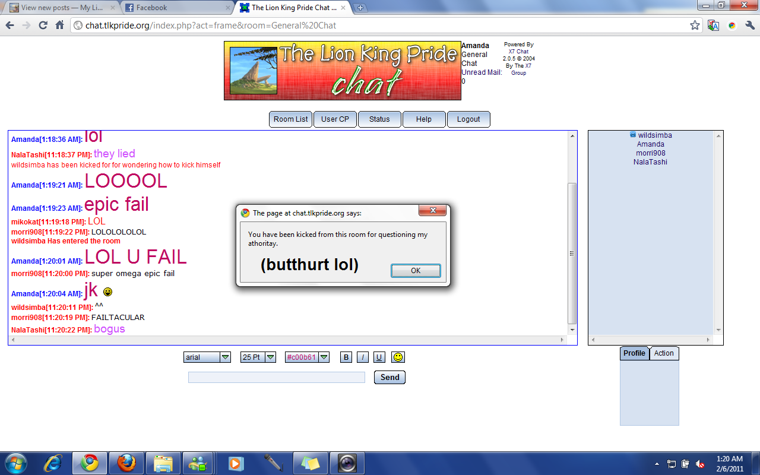Open Internet Explorer from the taskbar
This screenshot has width=760, height=475.
coord(53,463)
